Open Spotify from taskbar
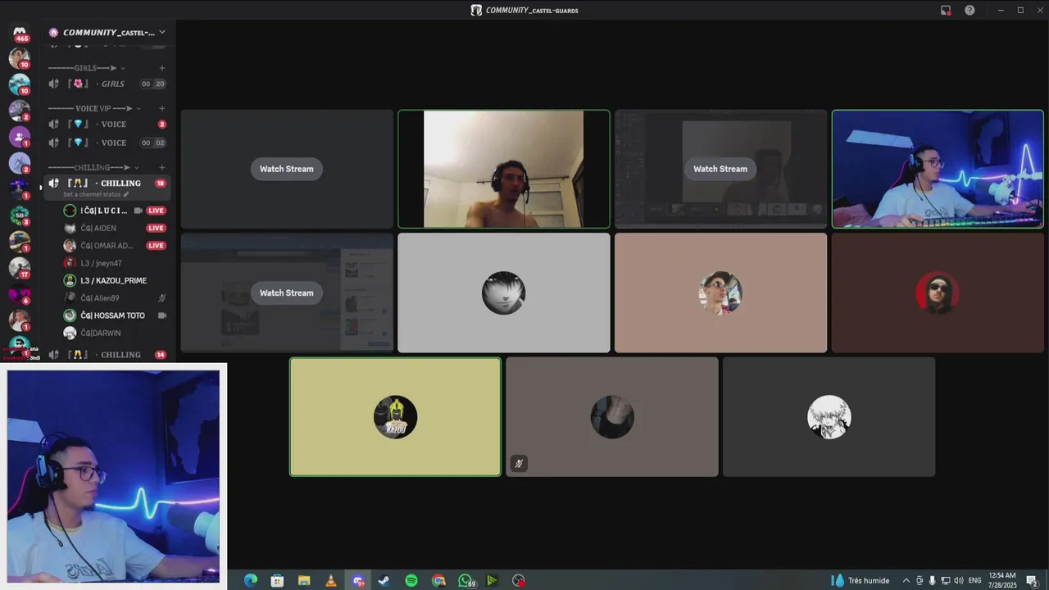The image size is (1049, 590). 411,580
